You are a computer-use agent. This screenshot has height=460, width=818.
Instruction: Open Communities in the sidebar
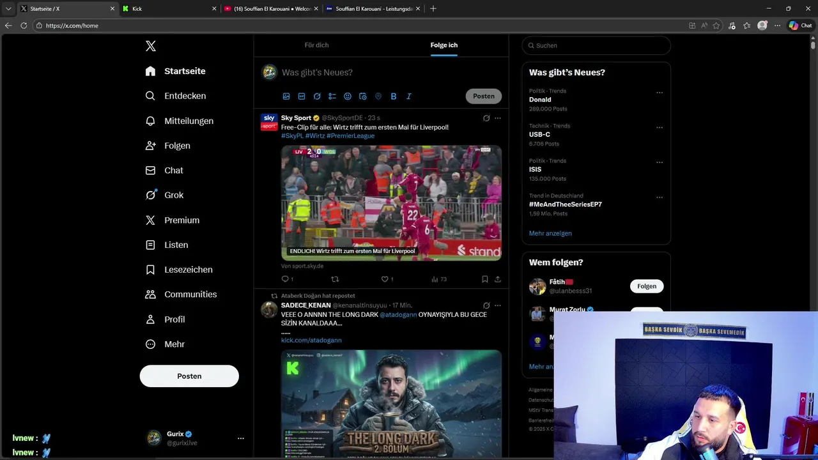pyautogui.click(x=181, y=295)
